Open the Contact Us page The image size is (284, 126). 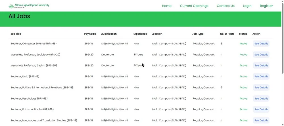click(x=226, y=6)
